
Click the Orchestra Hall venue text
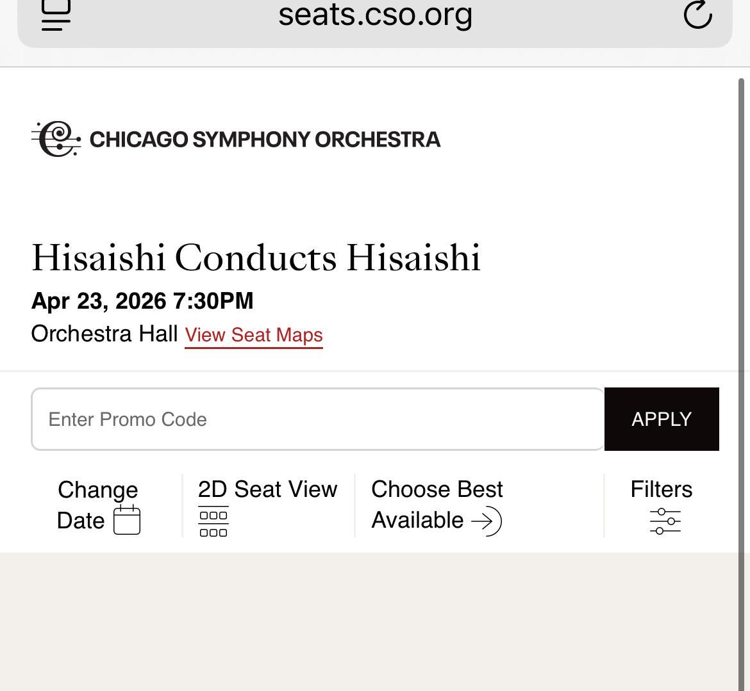coord(104,334)
